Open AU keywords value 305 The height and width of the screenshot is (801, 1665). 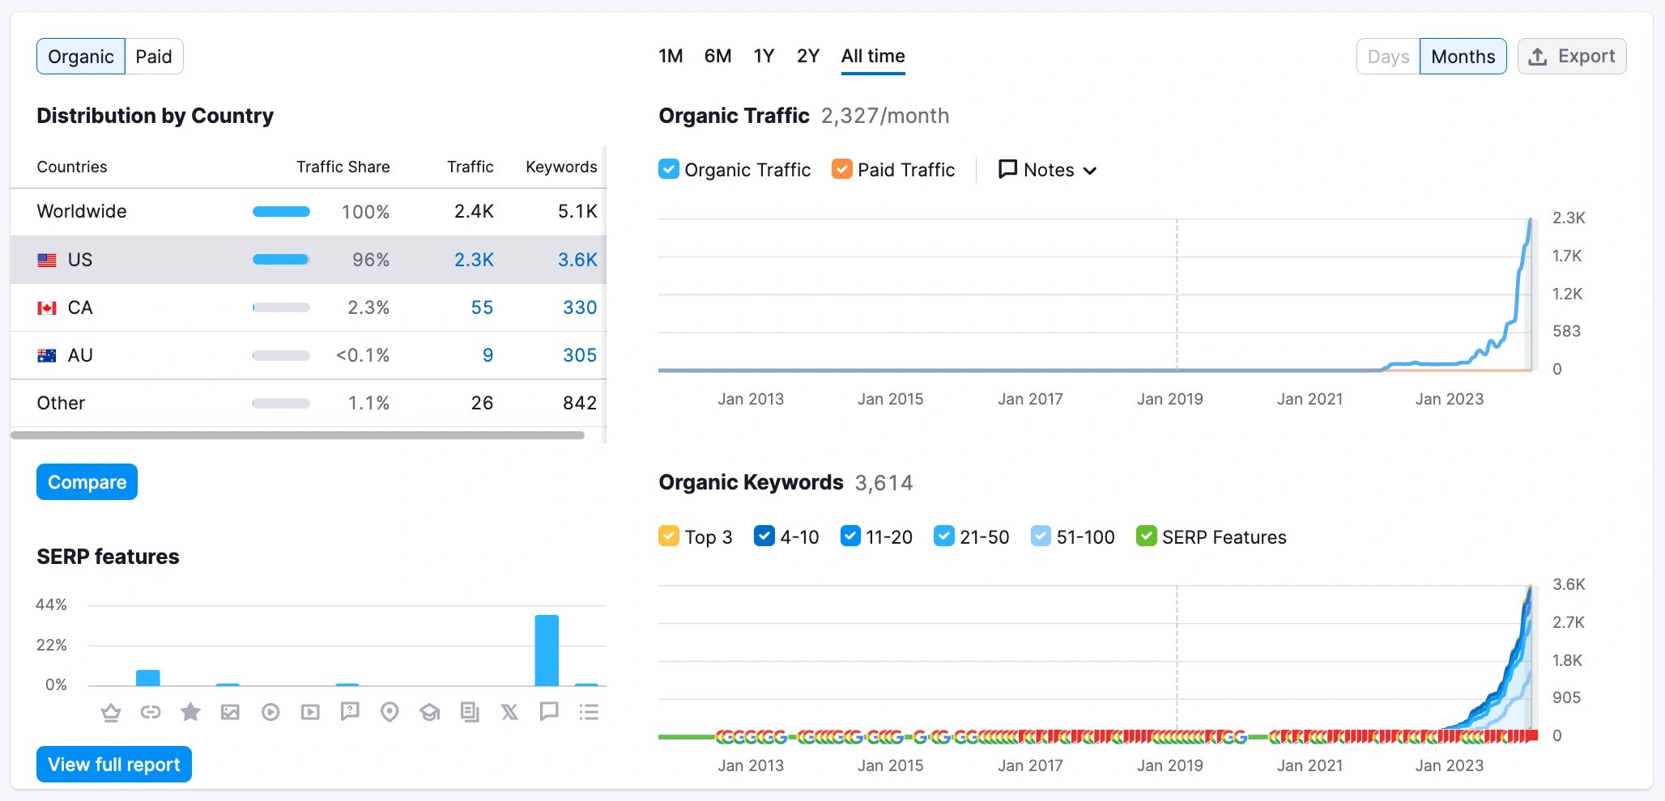tap(580, 355)
